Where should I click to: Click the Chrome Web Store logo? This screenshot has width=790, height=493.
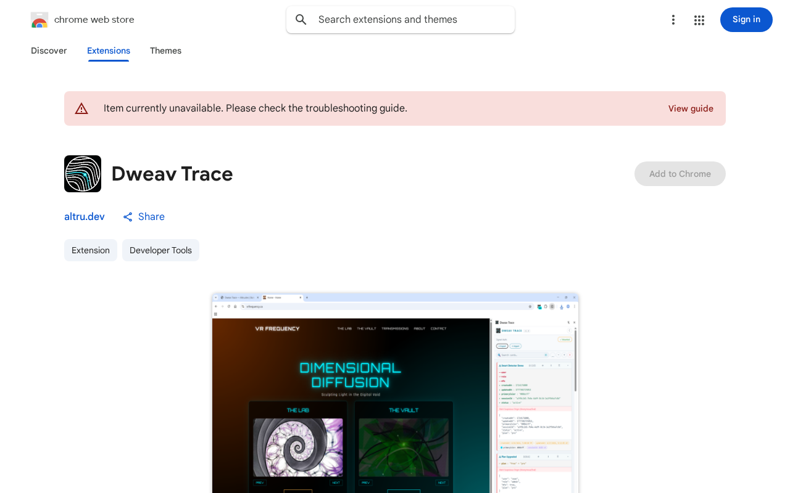tap(39, 20)
